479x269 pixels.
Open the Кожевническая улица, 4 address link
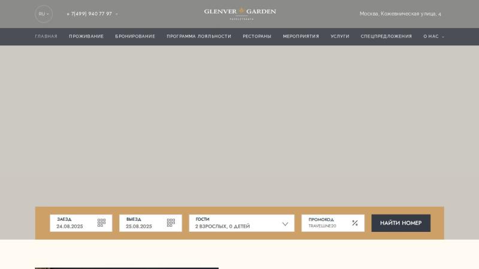click(400, 14)
